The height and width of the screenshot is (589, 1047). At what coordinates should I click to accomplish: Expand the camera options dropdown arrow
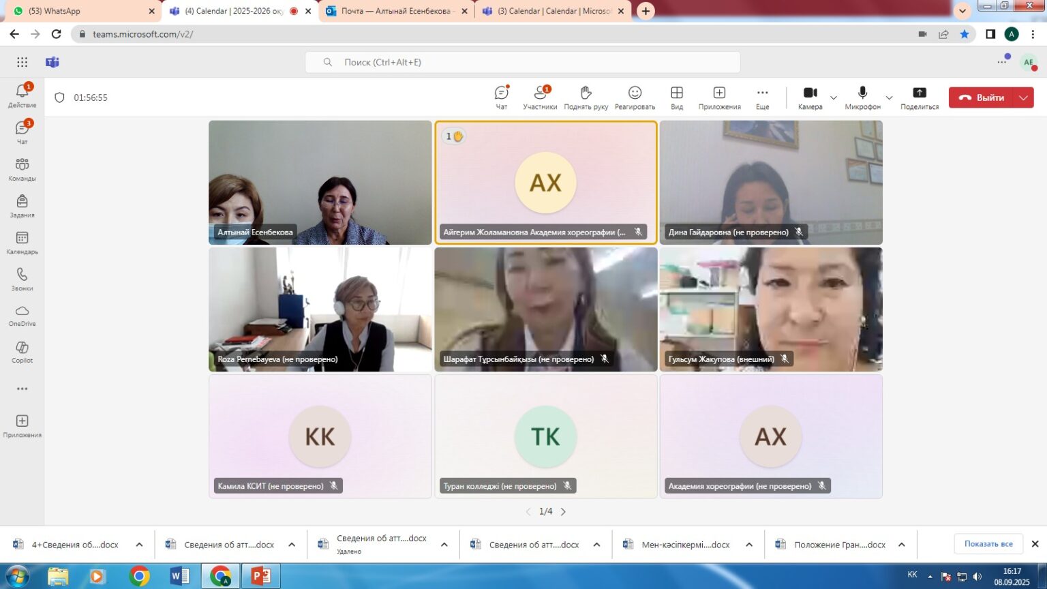point(833,97)
